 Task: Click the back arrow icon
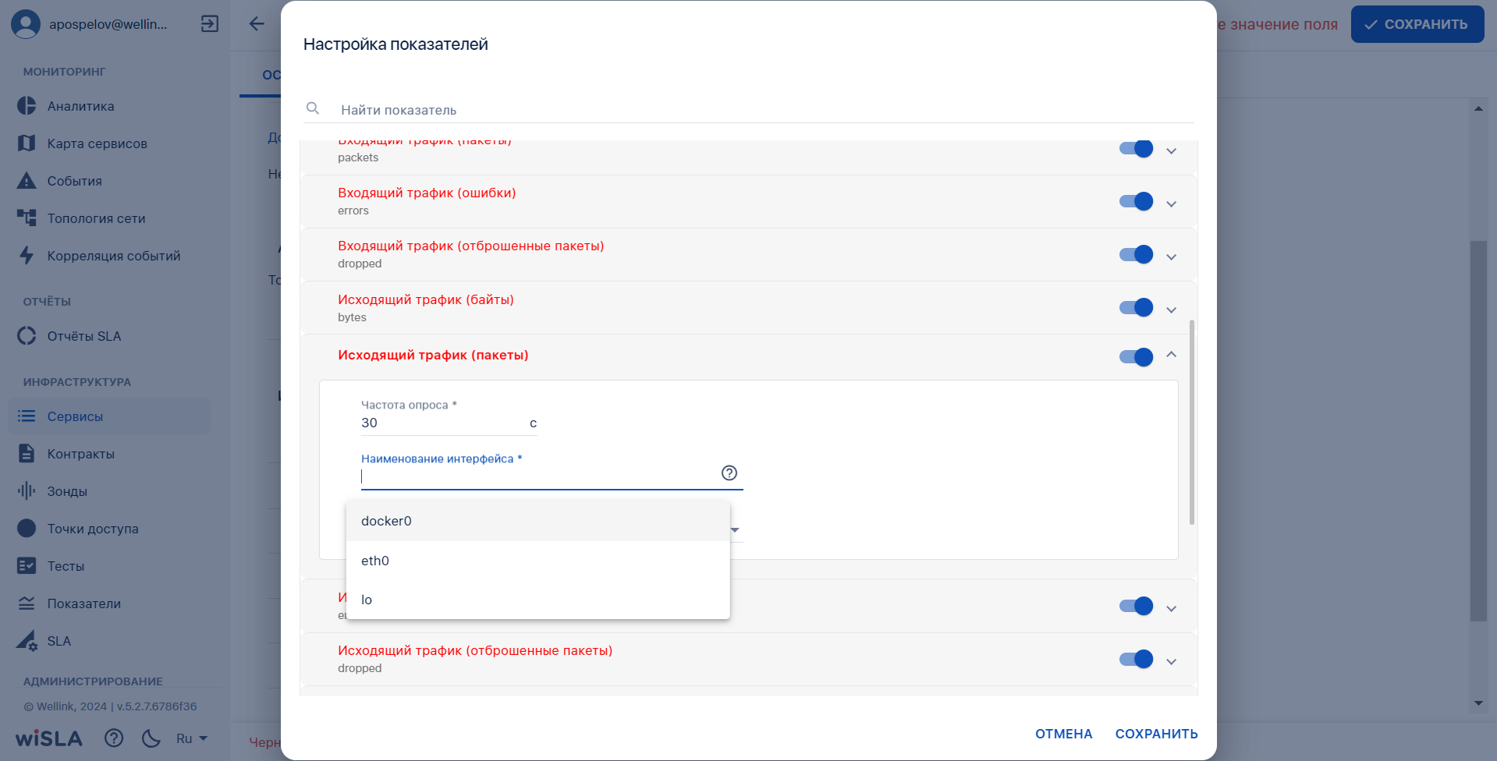pos(257,23)
